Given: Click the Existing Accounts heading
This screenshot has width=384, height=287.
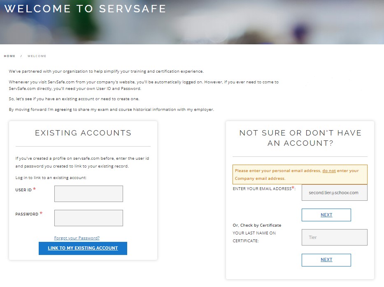Looking at the screenshot, I should tap(83, 133).
